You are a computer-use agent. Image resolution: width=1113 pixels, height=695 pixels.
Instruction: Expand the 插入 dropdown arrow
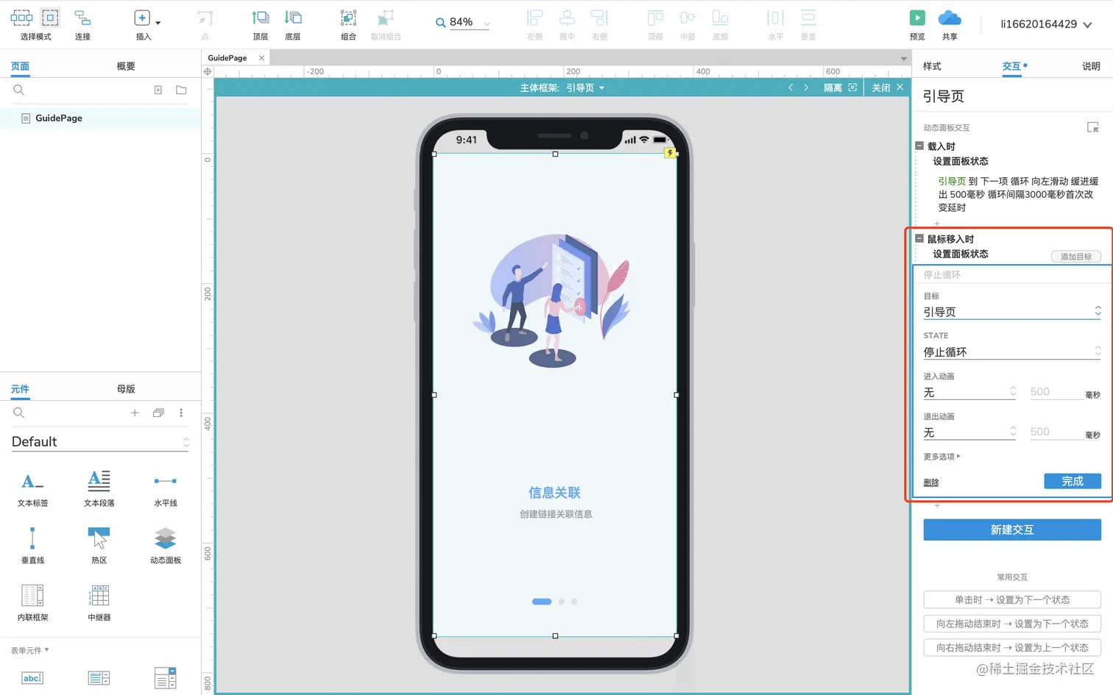tap(158, 23)
